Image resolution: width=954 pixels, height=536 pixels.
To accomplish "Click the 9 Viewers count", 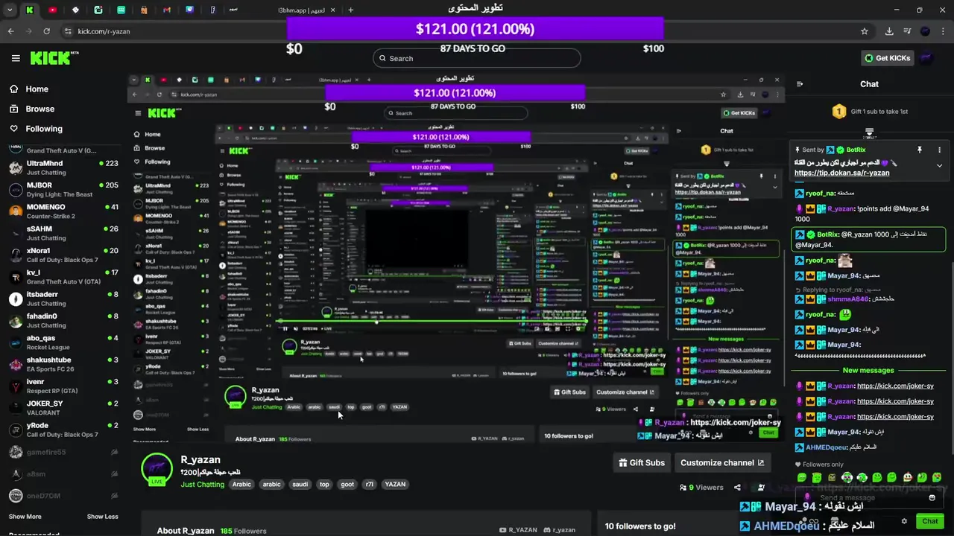I will pyautogui.click(x=701, y=488).
